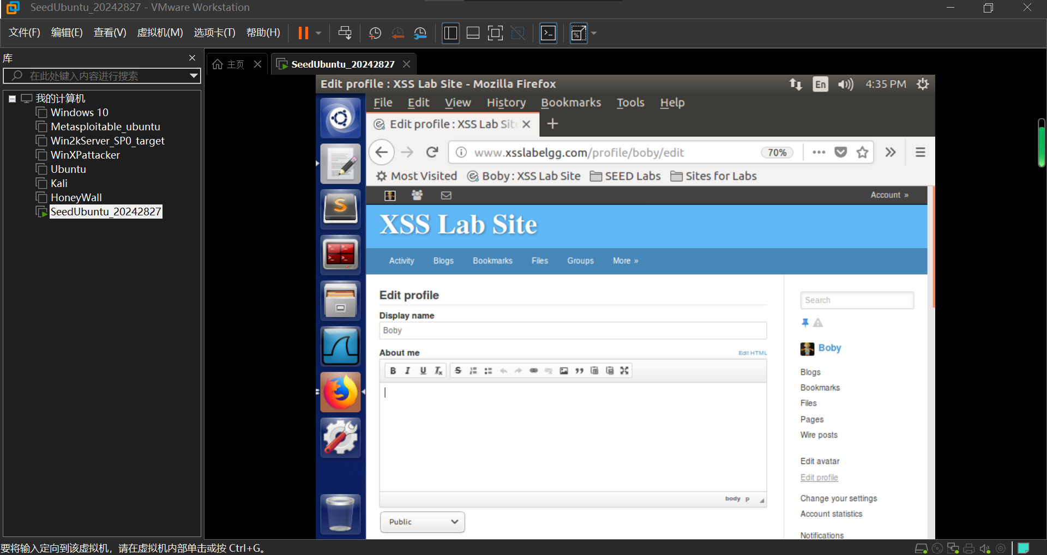The width and height of the screenshot is (1047, 555).
Task: Open System Settings tools from launcher
Action: coord(340,437)
